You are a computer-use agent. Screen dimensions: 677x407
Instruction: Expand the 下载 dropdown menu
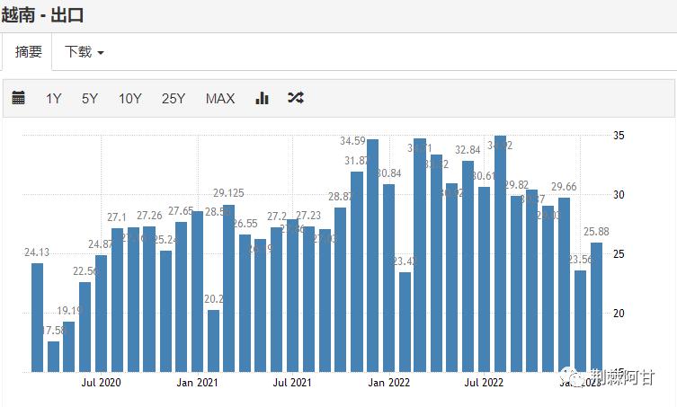click(85, 52)
